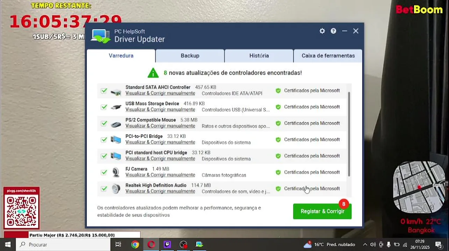449x251 pixels.
Task: Click the Realtek High Definition Audio speaker icon
Action: click(116, 189)
